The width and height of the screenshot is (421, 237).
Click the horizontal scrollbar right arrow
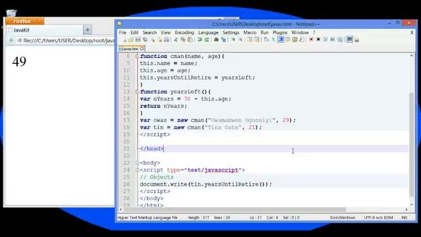407,209
